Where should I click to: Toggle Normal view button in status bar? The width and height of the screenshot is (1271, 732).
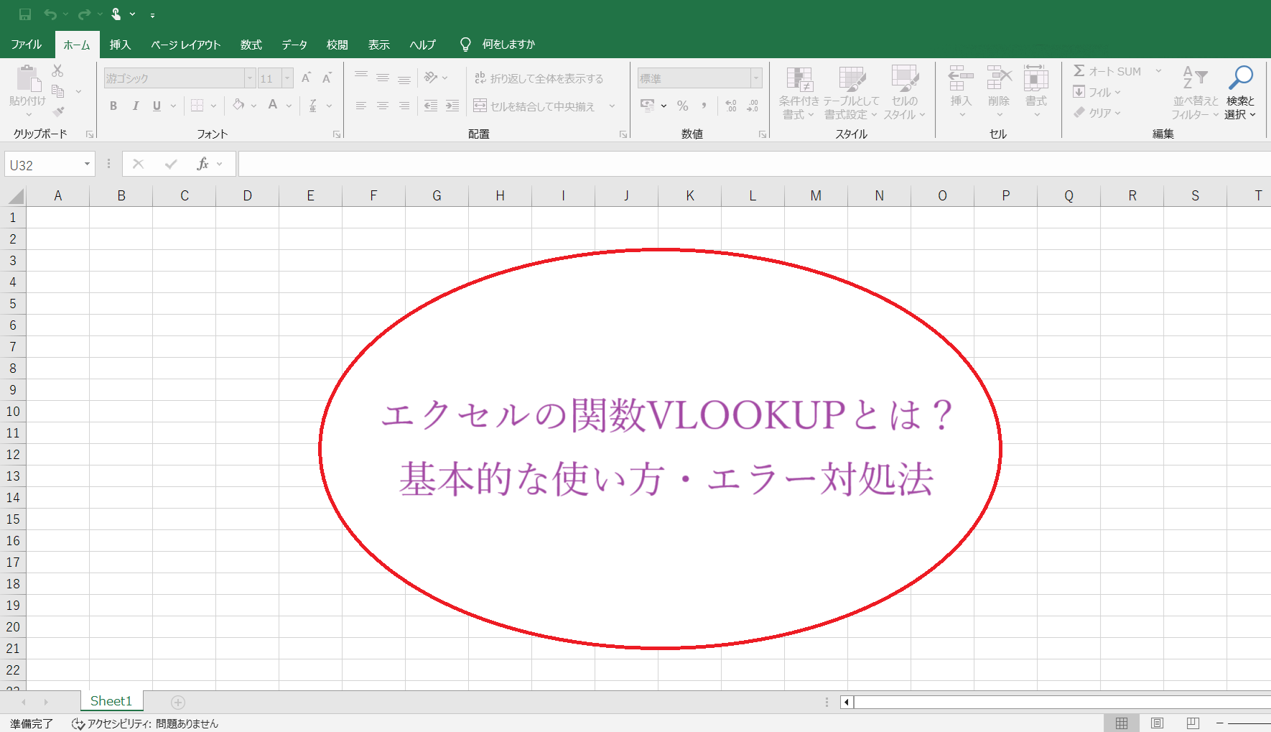[1122, 723]
